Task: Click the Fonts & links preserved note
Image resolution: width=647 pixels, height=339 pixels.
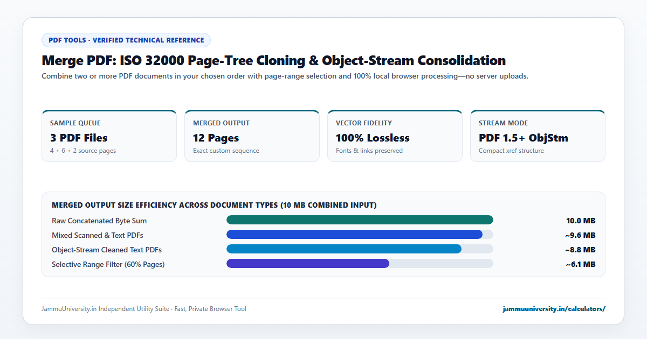Action: tap(369, 151)
